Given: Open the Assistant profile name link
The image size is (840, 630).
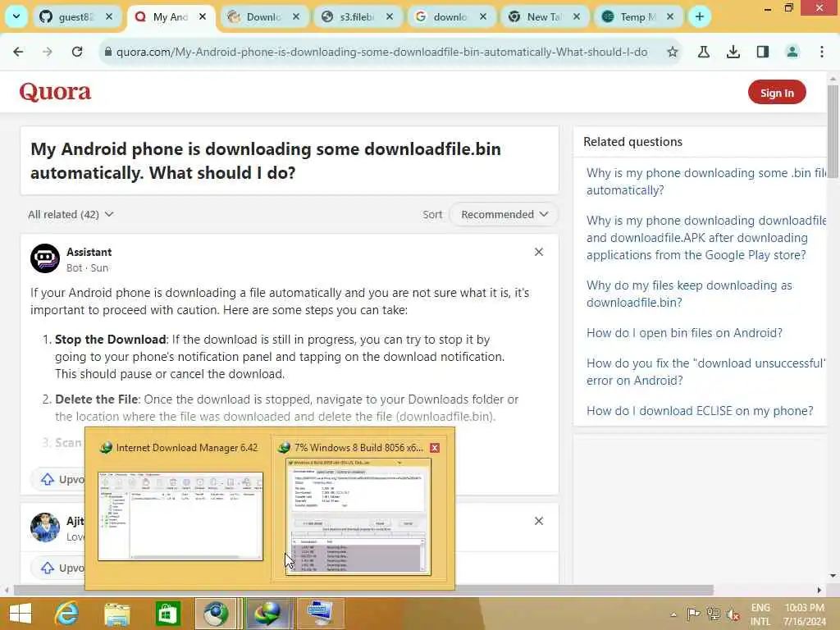Looking at the screenshot, I should point(89,252).
